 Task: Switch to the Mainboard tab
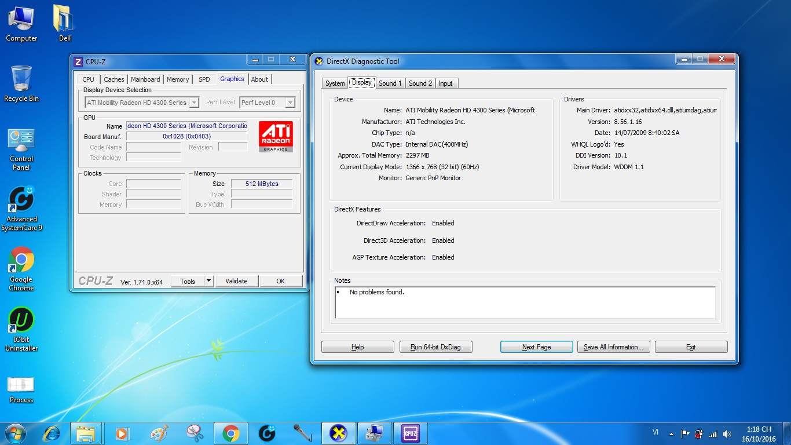pos(145,79)
